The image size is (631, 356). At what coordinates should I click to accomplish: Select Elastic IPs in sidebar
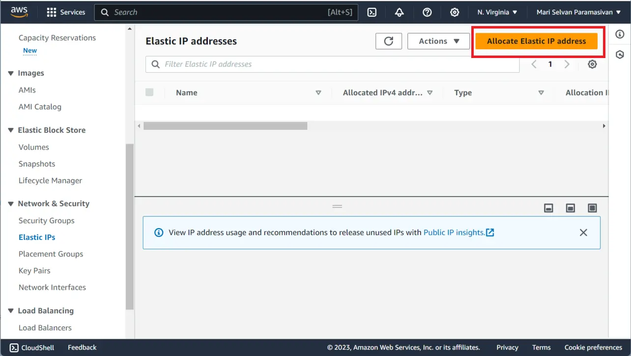[37, 237]
